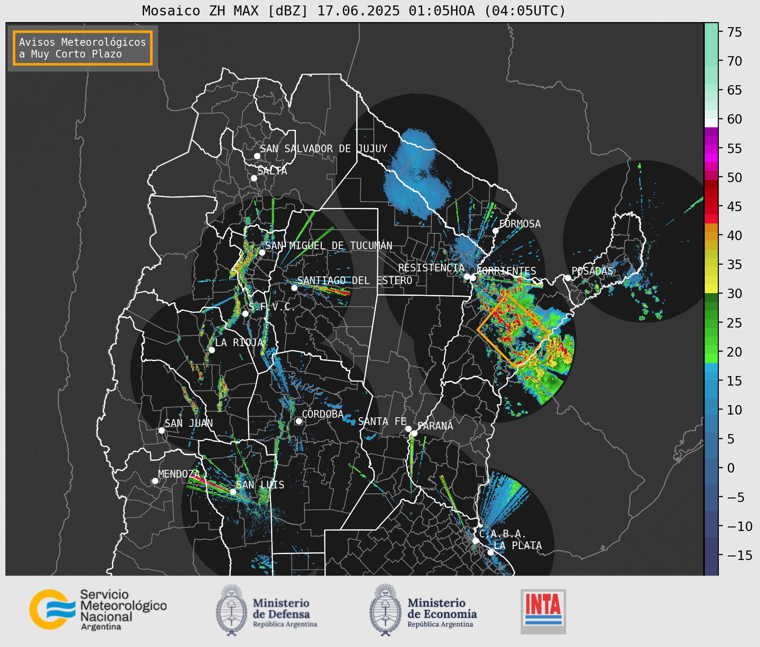760x647 pixels.
Task: Select the San Miguel de Tucumán marker
Action: [261, 252]
